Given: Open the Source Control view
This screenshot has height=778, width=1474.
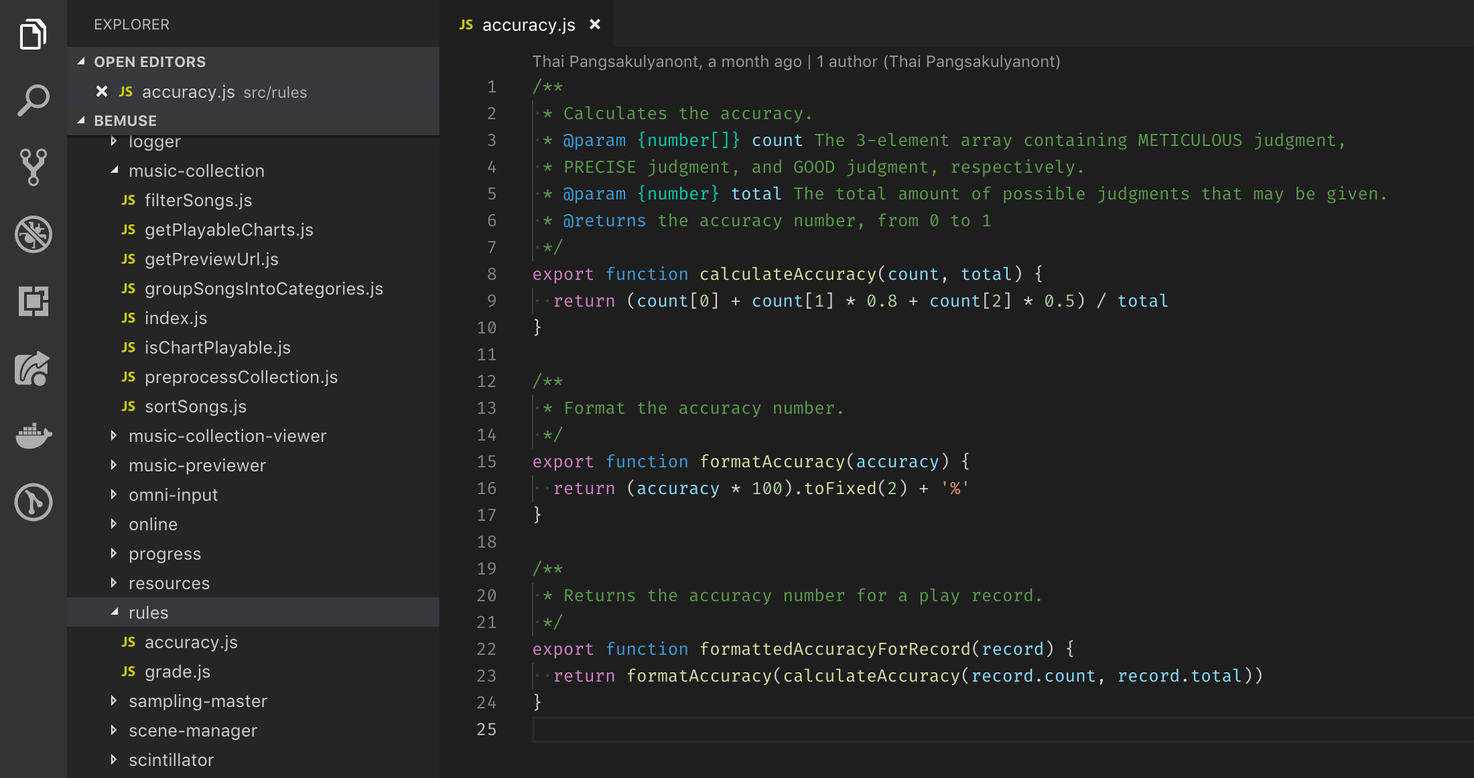Looking at the screenshot, I should (x=33, y=167).
